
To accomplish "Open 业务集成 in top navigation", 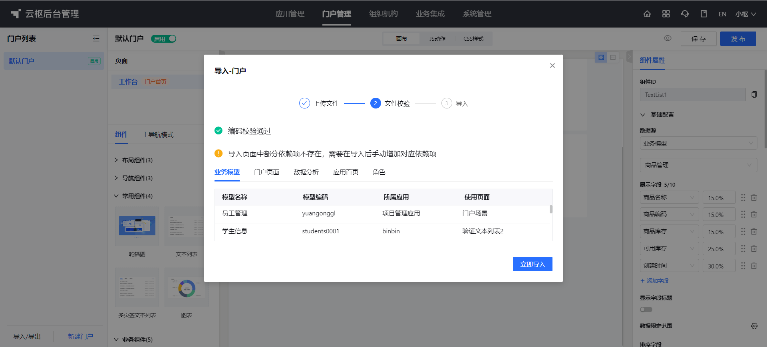I will [x=430, y=14].
